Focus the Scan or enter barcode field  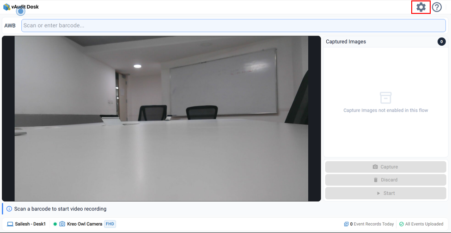pyautogui.click(x=233, y=25)
